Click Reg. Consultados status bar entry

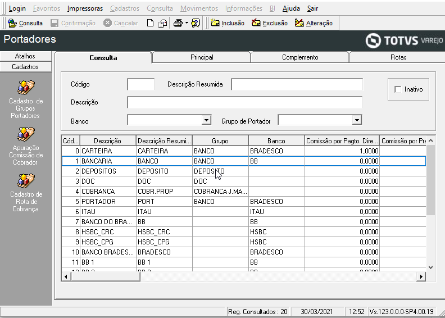click(x=258, y=312)
